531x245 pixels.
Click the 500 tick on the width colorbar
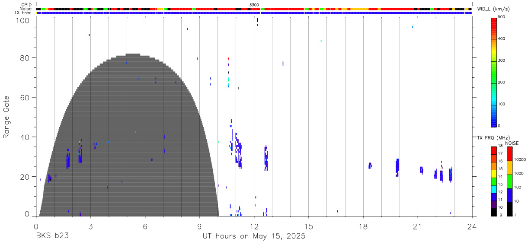(502, 17)
